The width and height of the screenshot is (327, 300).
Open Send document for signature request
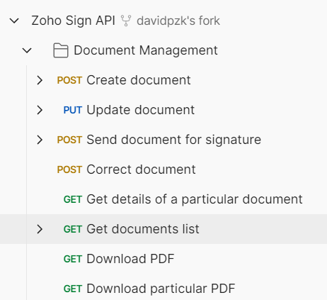click(174, 140)
